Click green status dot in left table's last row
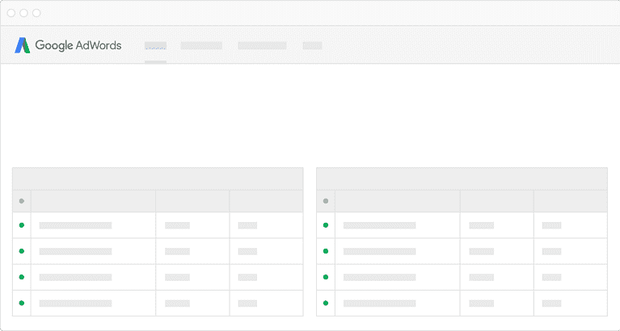Screen dimensions: 620x331 [x=22, y=303]
